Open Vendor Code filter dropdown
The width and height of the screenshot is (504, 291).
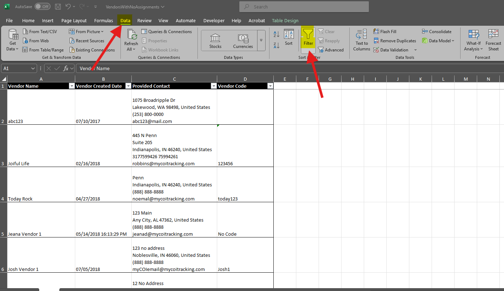(270, 86)
